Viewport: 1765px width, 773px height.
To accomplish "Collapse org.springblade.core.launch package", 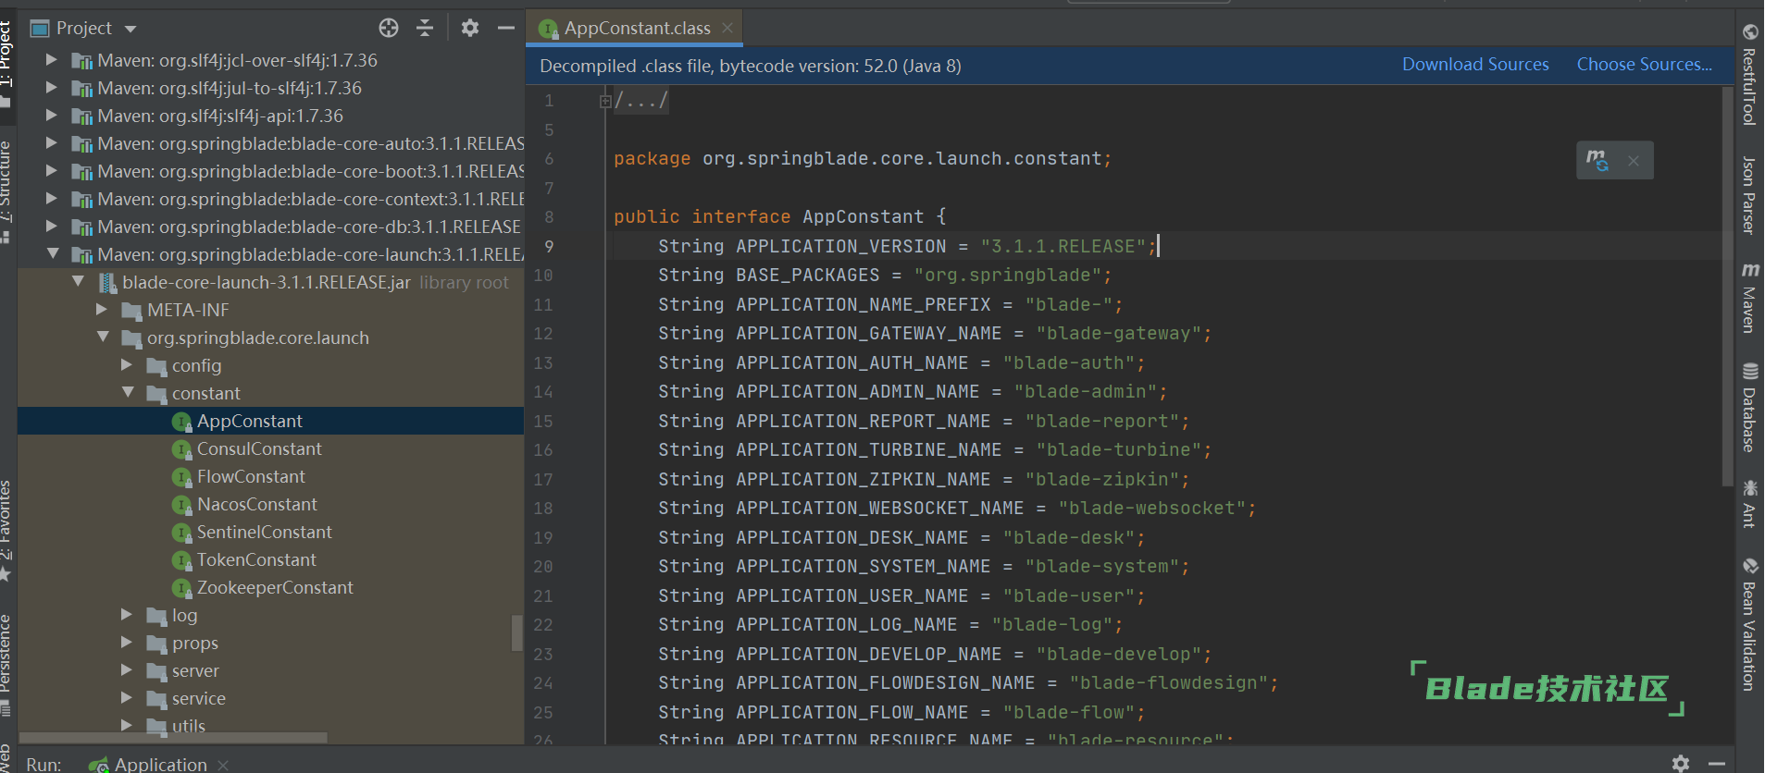I will [103, 337].
